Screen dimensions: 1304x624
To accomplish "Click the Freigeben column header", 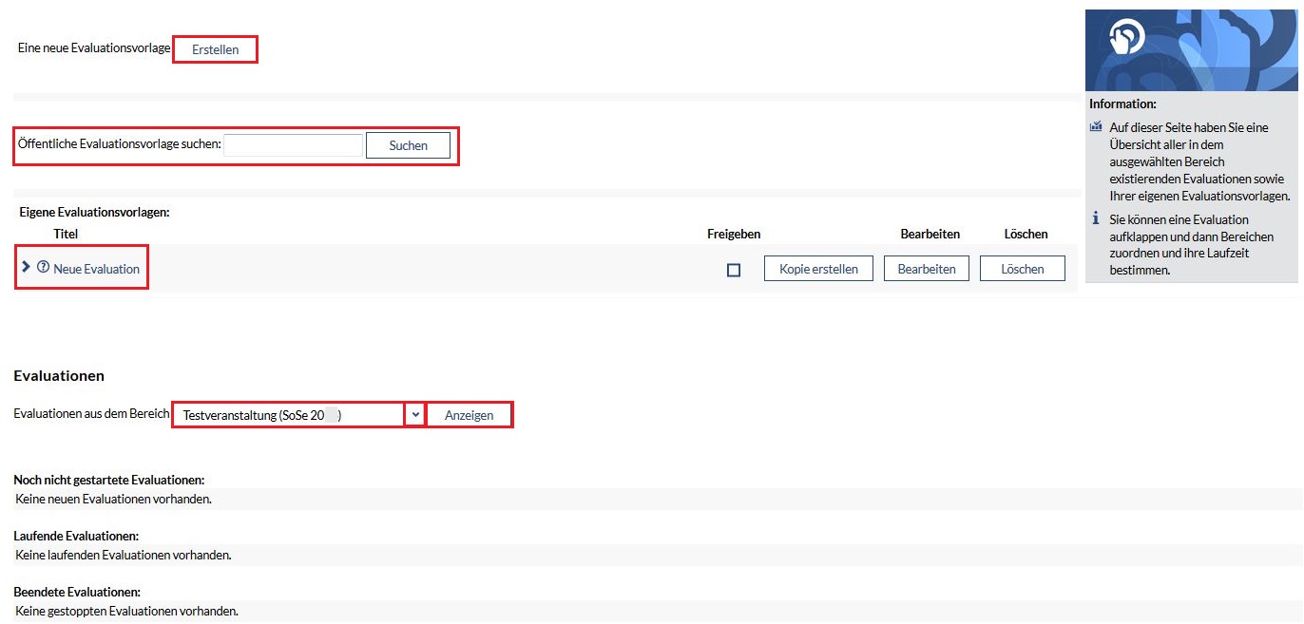I will 733,234.
